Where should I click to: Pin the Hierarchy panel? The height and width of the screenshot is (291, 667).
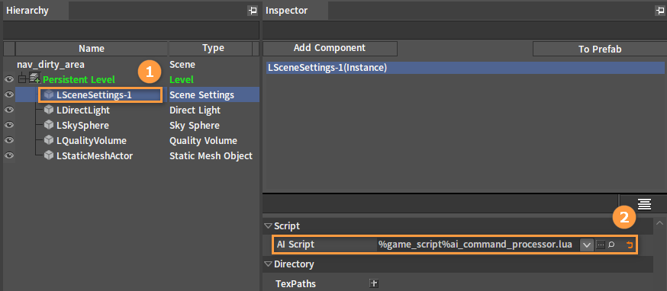click(x=253, y=11)
